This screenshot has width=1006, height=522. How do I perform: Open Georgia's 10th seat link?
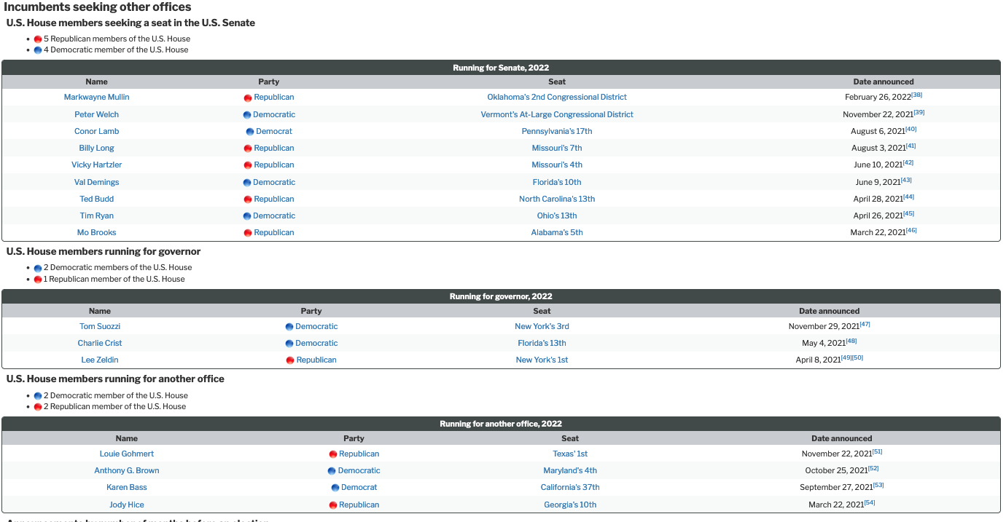click(570, 505)
